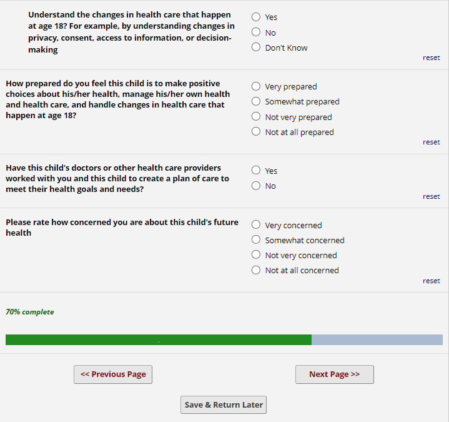This screenshot has width=449, height=422.
Task: Reset the plan of care answer
Action: click(x=431, y=196)
